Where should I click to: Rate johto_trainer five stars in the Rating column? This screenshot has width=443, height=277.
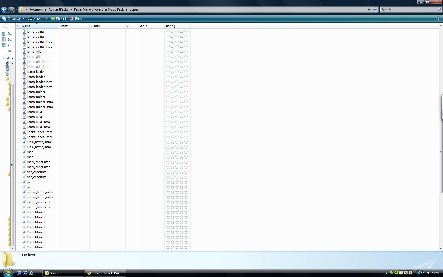coord(186,32)
